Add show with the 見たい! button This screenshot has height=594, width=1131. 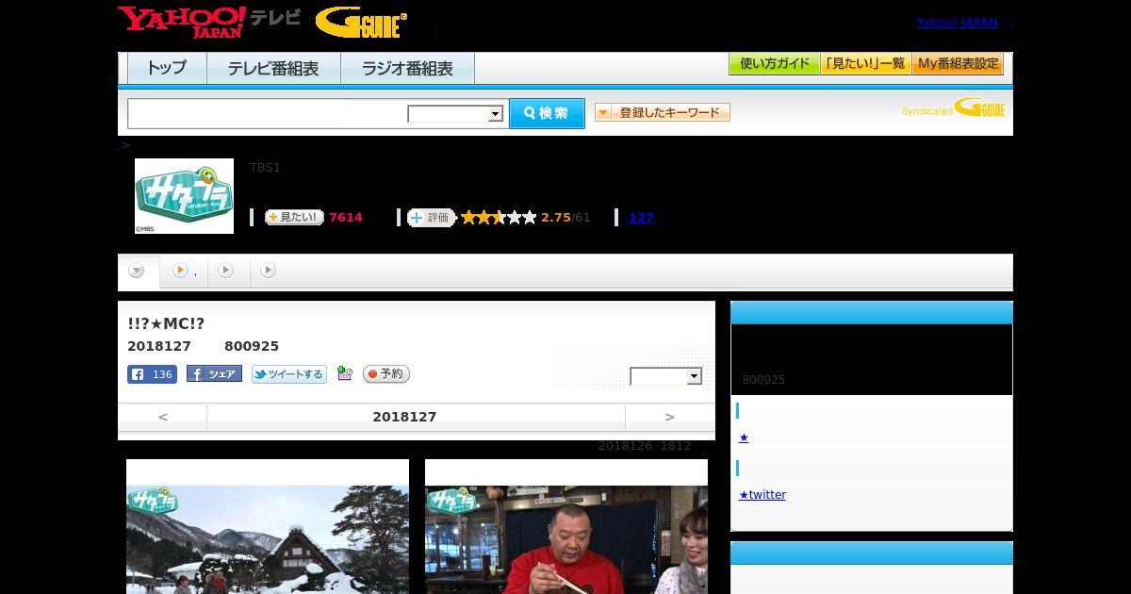tap(294, 217)
